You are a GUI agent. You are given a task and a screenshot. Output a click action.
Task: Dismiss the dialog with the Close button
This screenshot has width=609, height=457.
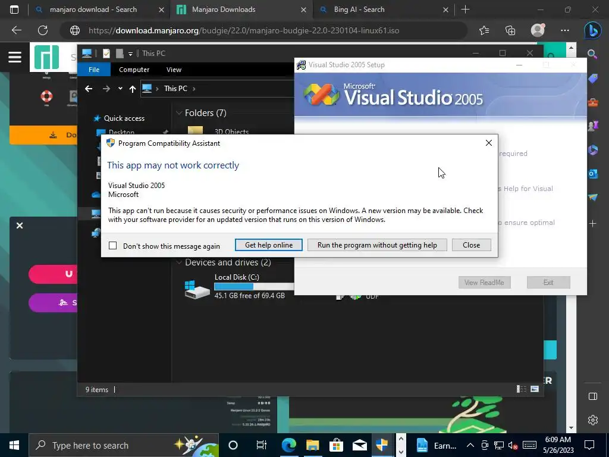(x=471, y=245)
